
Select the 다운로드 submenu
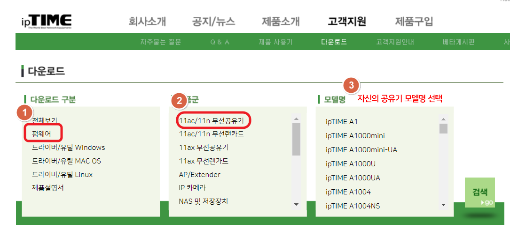coord(334,42)
